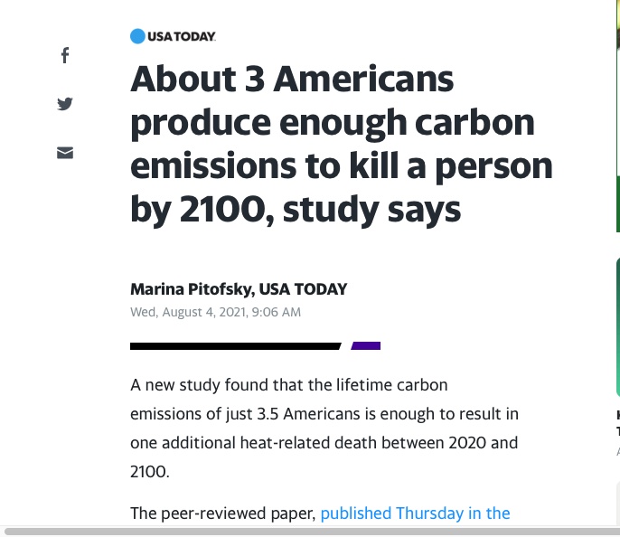Screen dimensions: 620x537
Task: Click the USA TODAY wordmark text
Action: coord(182,36)
